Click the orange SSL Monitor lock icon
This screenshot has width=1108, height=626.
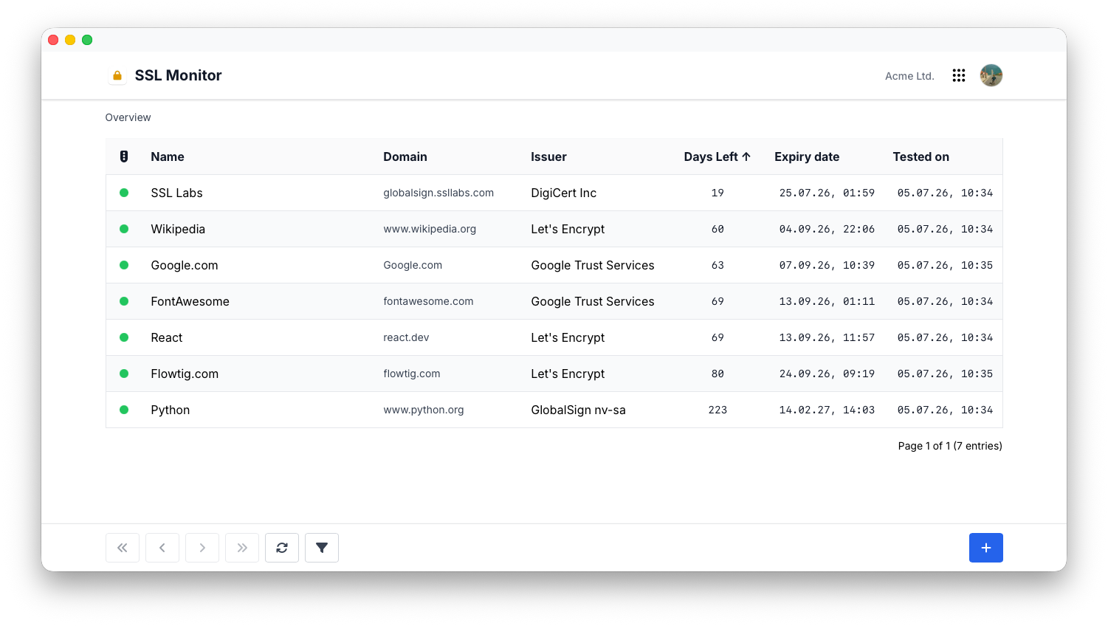point(117,75)
